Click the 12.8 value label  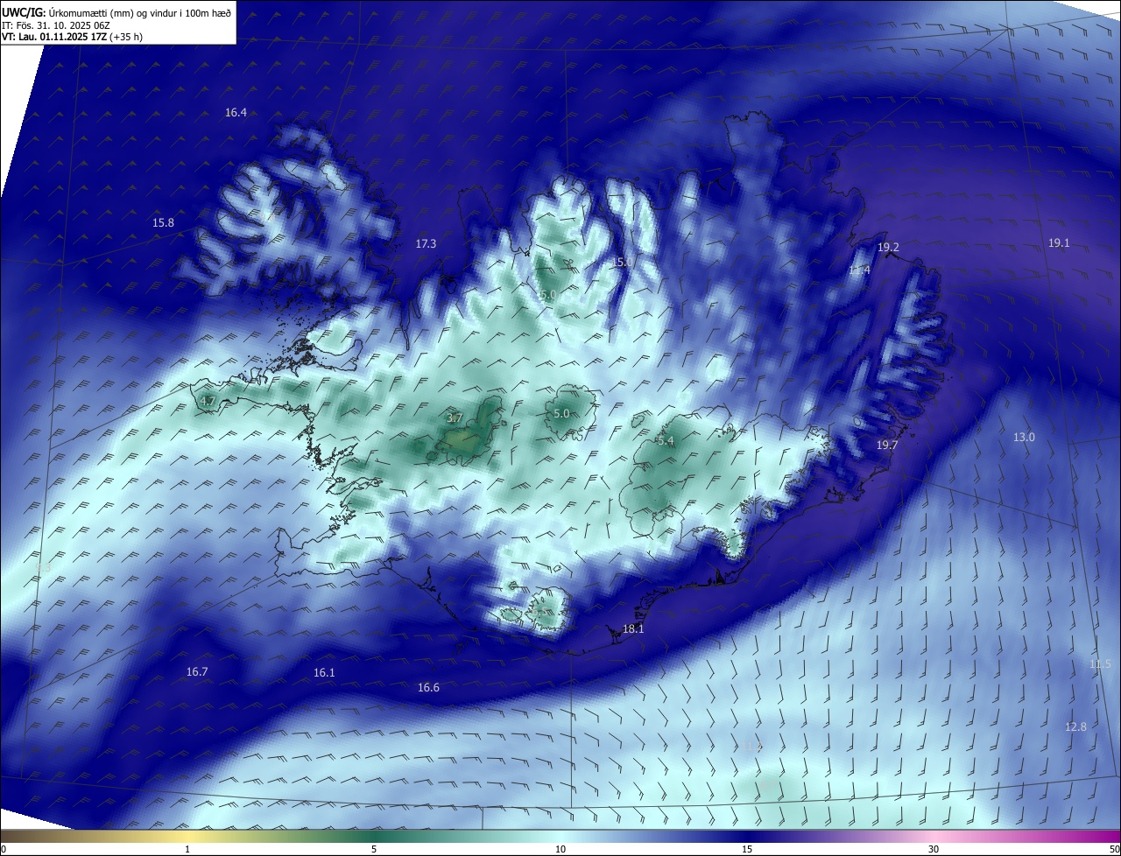pyautogui.click(x=1075, y=727)
